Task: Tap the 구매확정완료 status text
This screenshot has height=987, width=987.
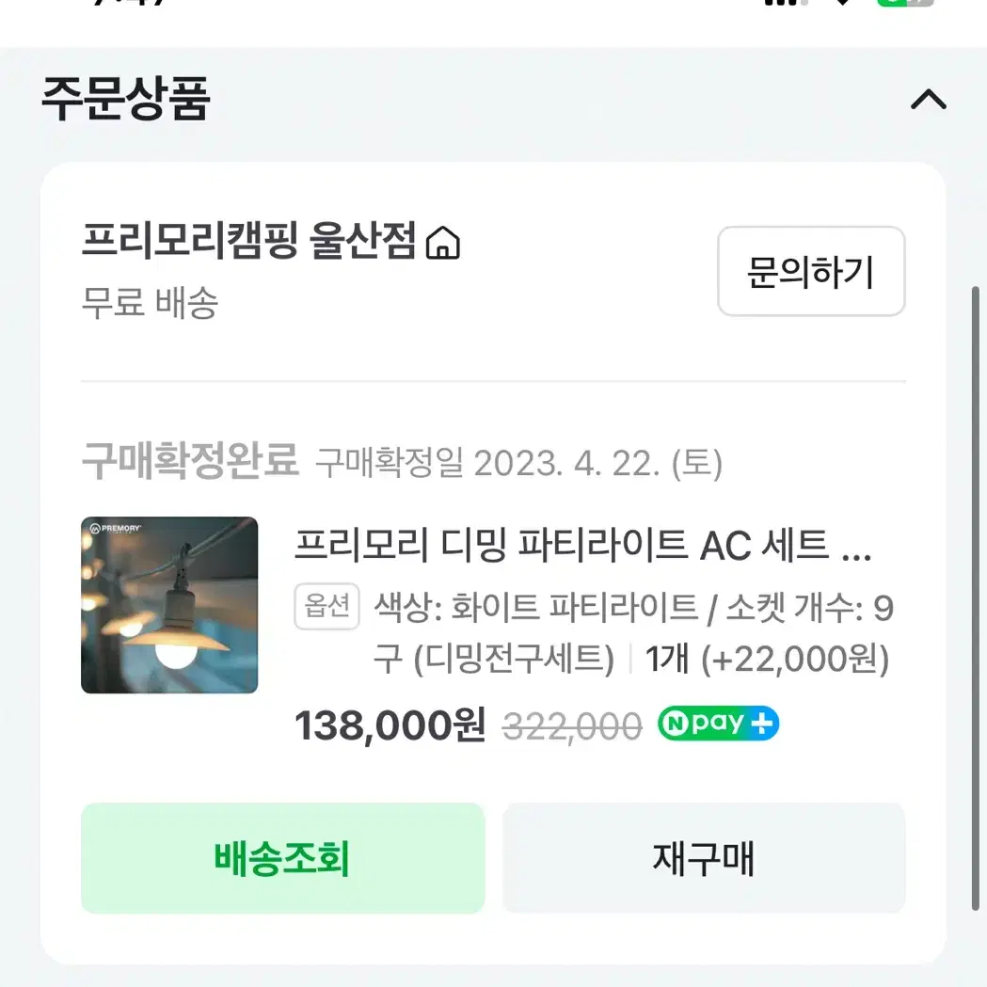Action: 190,461
